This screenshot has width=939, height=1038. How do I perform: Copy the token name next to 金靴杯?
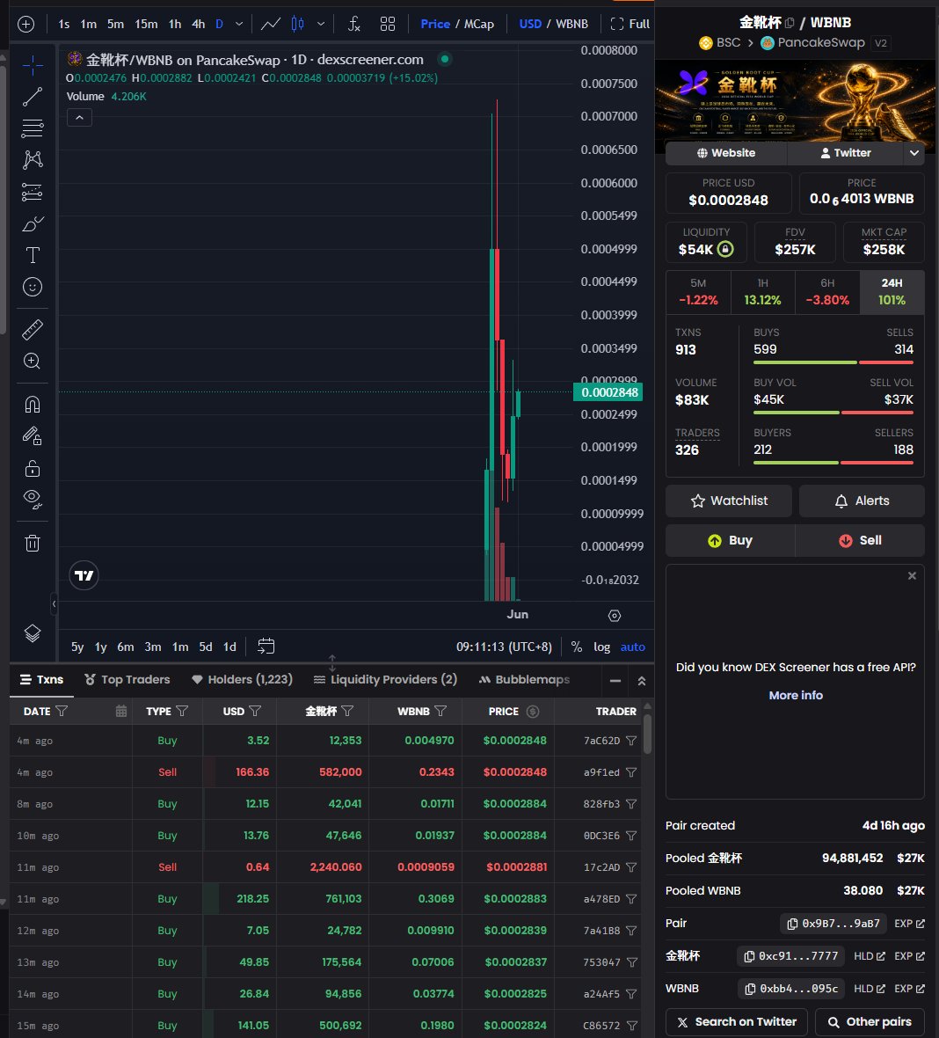(790, 23)
